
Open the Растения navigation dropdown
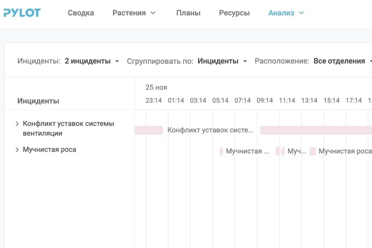(x=133, y=13)
